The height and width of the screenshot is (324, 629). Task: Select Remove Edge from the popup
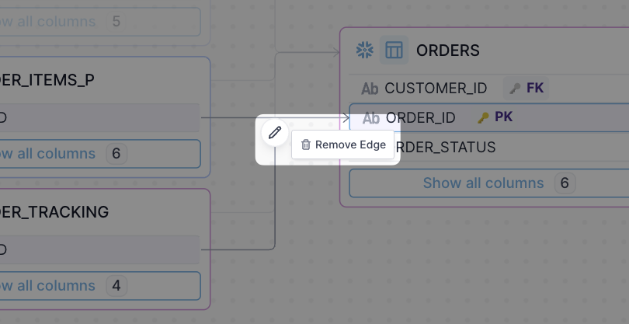tap(343, 145)
